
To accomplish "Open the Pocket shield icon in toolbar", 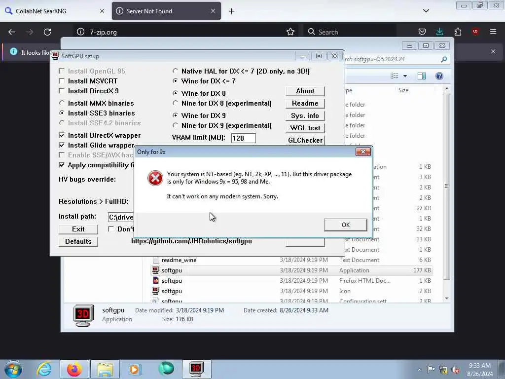I will pyautogui.click(x=422, y=32).
